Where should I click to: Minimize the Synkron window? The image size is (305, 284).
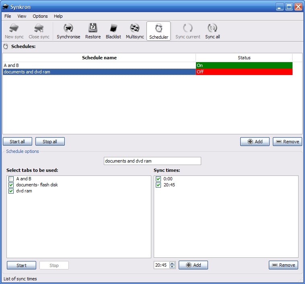click(280, 7)
